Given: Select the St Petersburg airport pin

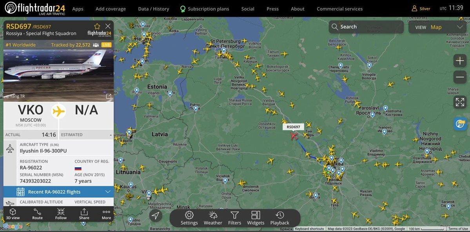Looking at the screenshot, I should tap(223, 50).
